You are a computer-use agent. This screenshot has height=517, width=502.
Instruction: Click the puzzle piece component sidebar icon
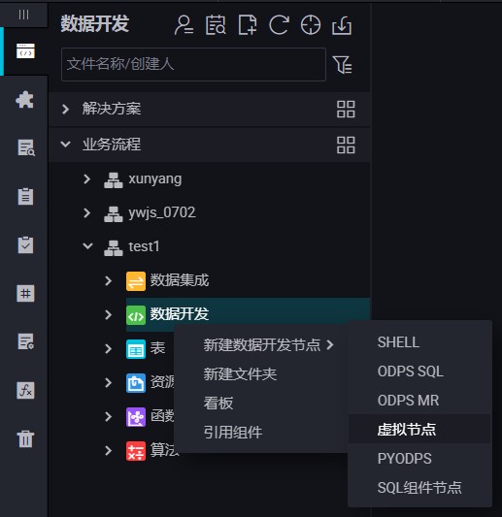tap(25, 99)
